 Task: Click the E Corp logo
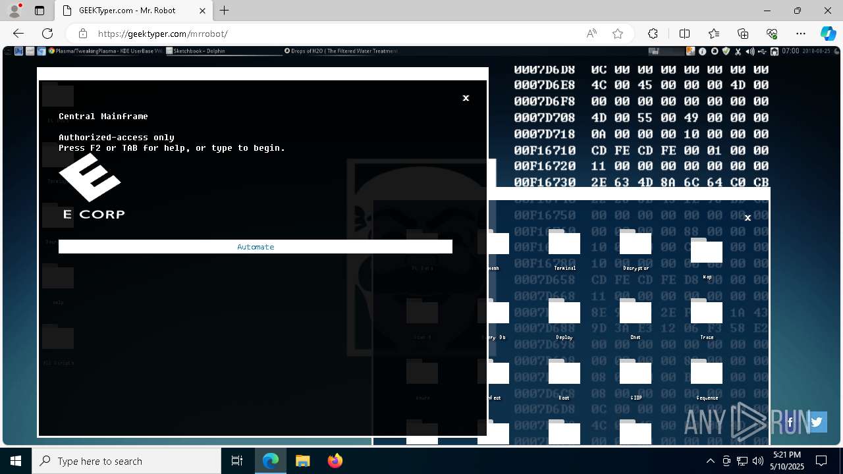(92, 187)
